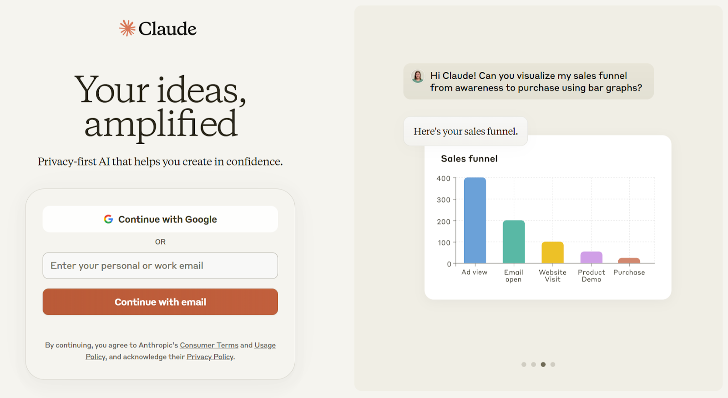Click the "Privacy-first AI" tagline text
Viewport: 728px width, 398px height.
tap(160, 161)
